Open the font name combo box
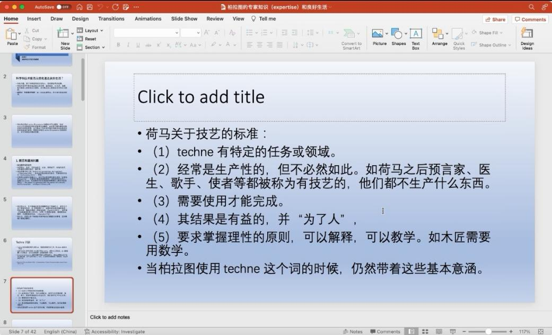Viewport: 552px width, 335px height. point(146,33)
